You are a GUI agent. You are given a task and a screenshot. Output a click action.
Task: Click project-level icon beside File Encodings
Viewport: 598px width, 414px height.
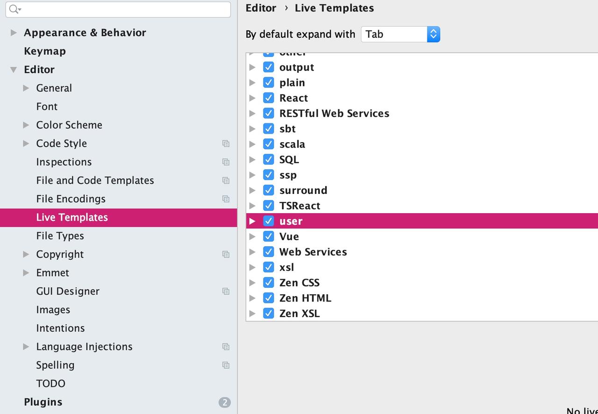point(226,199)
